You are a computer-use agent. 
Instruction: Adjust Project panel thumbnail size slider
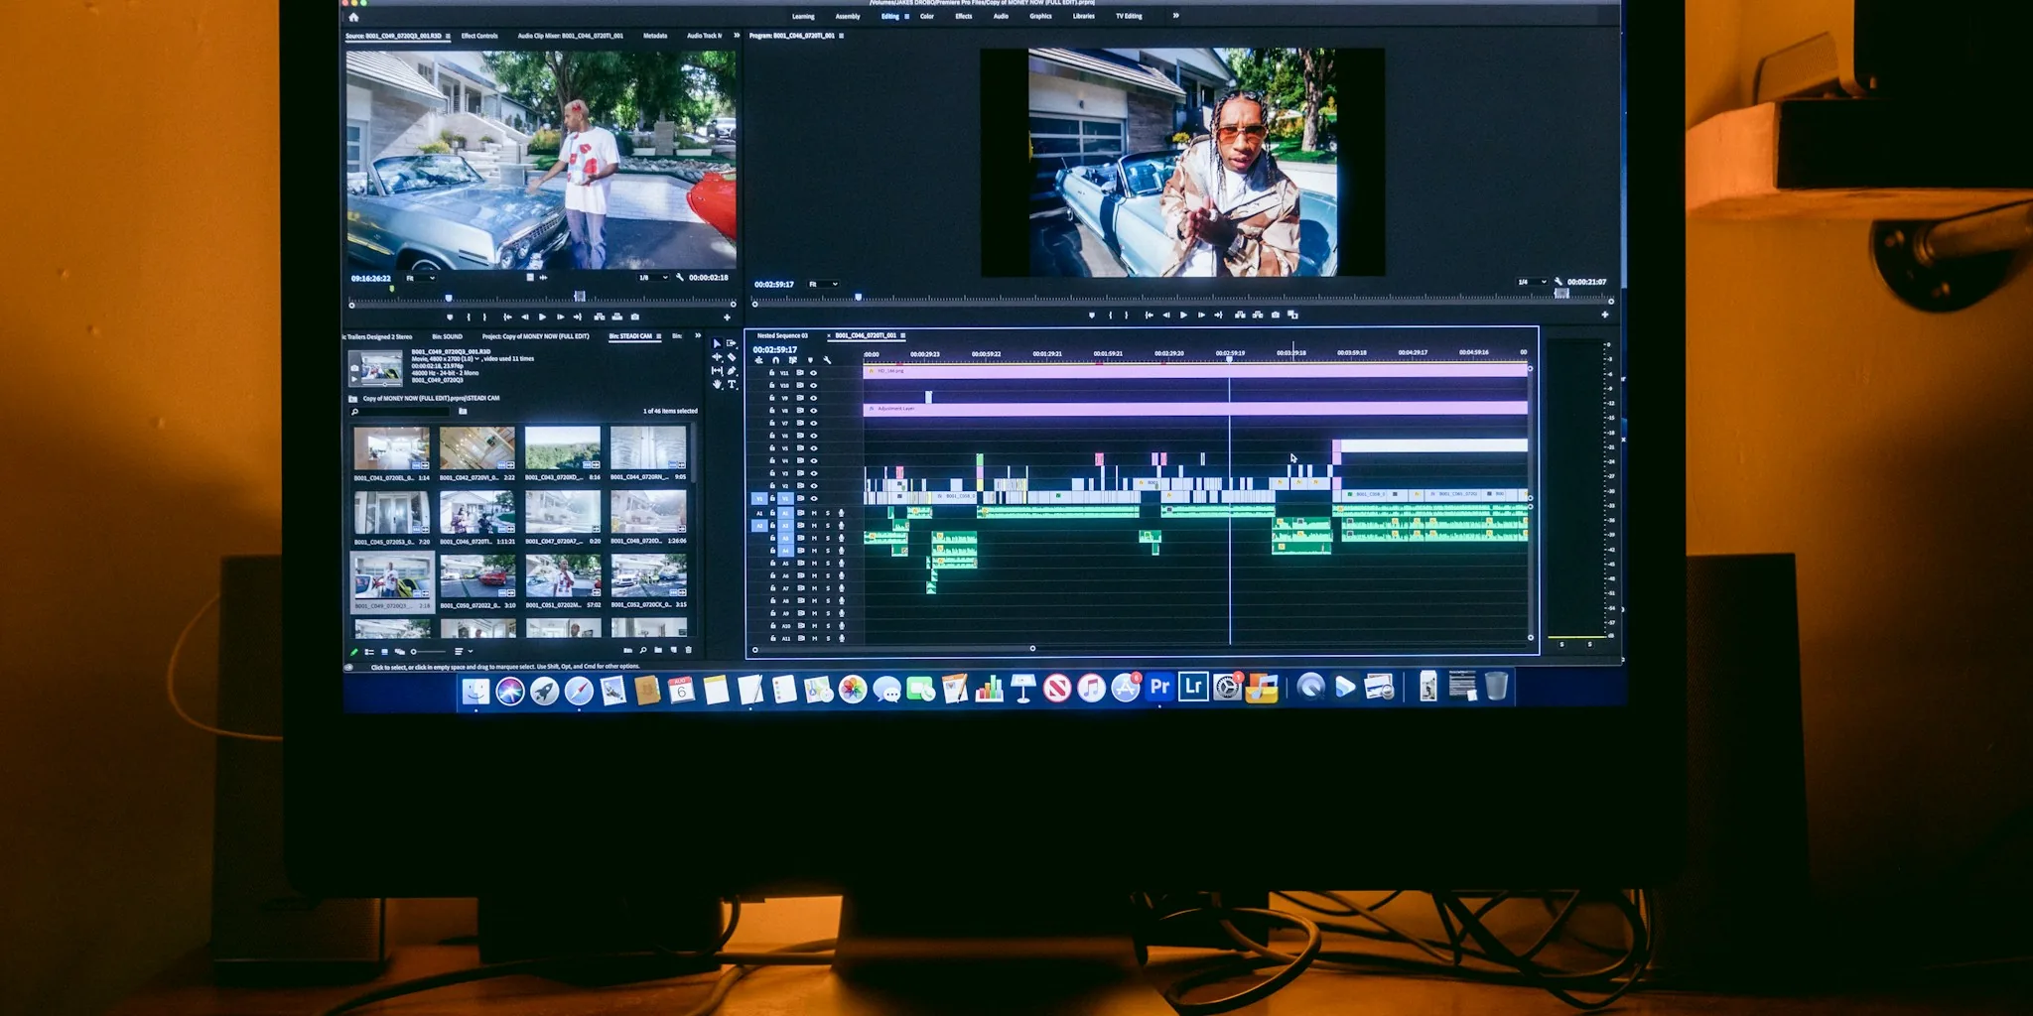[428, 652]
